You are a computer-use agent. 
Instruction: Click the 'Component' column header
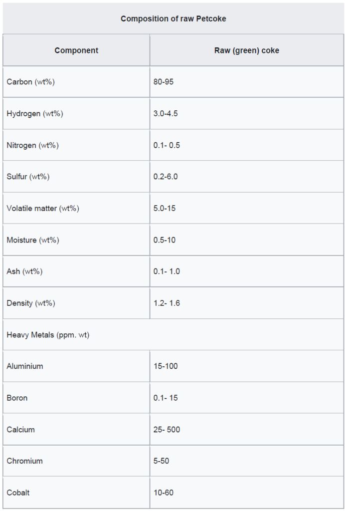tap(76, 50)
